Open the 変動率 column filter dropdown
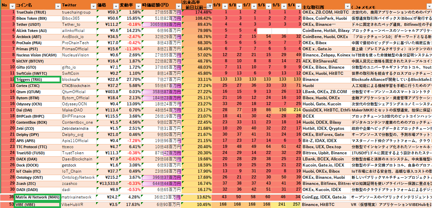Image resolution: width=432 pixels, height=208 pixels. coord(138,6)
